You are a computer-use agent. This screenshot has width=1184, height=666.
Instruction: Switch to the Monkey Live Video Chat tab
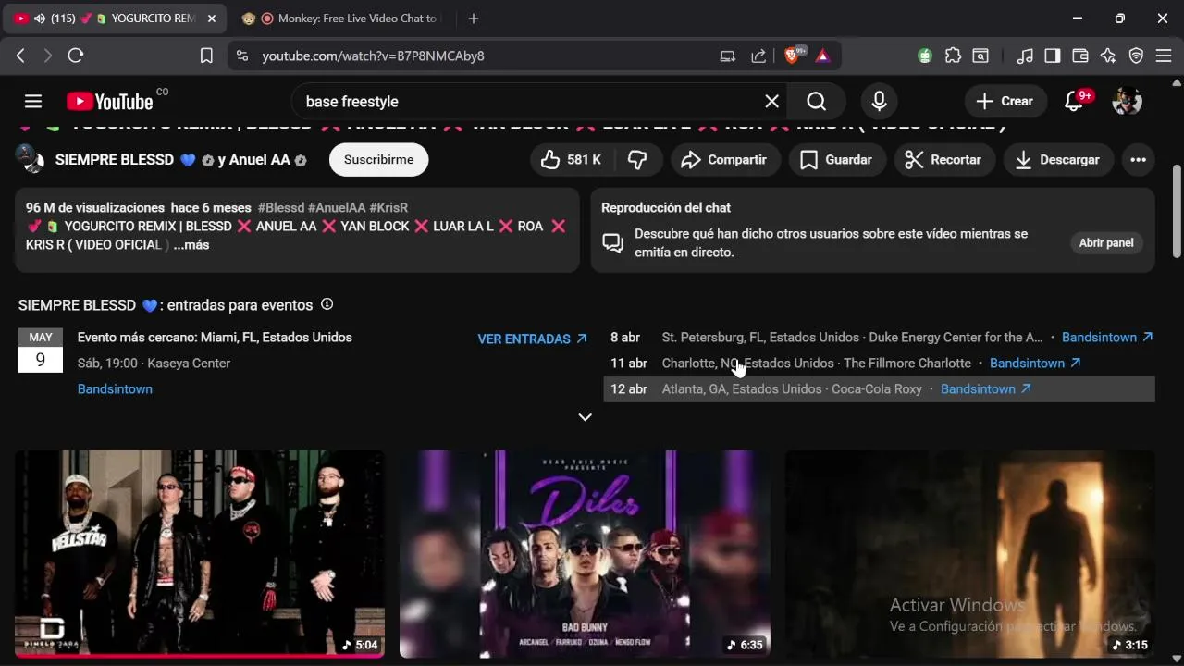[x=342, y=18]
